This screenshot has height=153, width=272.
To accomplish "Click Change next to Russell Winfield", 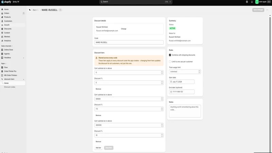I will pyautogui.click(x=124, y=29).
